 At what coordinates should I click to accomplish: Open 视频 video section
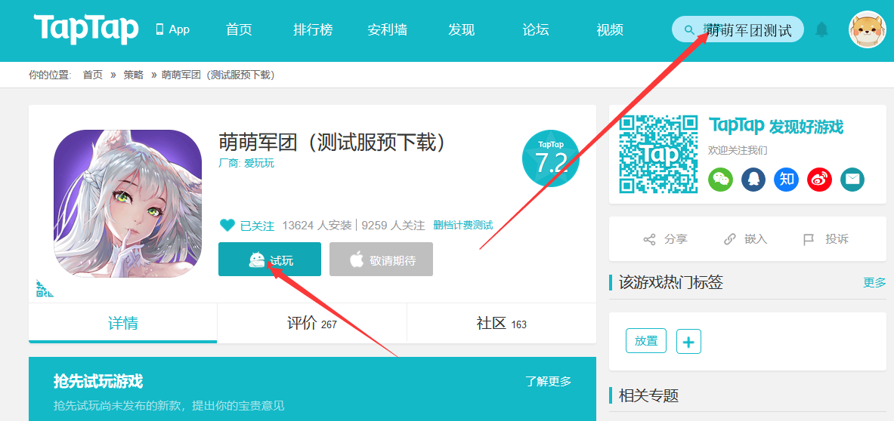tap(610, 29)
